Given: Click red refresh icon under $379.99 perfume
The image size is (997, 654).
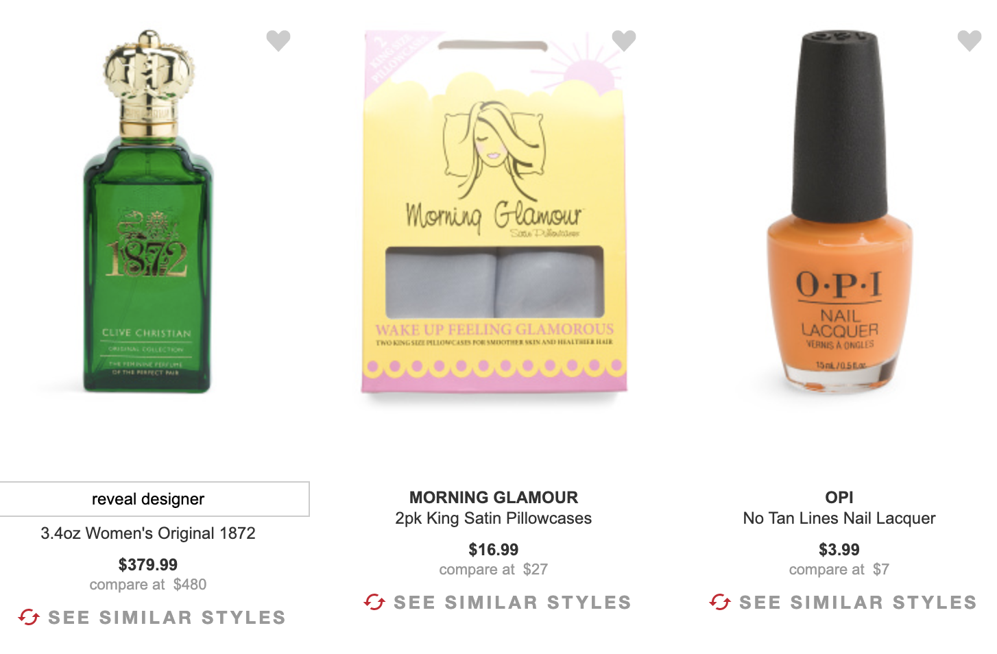Looking at the screenshot, I should coord(29,617).
